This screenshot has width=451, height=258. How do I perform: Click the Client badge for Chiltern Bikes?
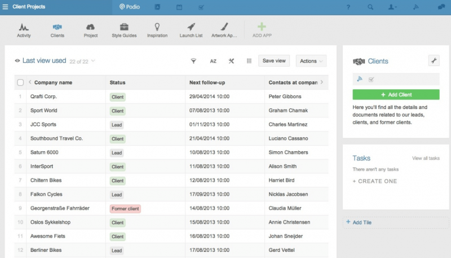pos(117,181)
